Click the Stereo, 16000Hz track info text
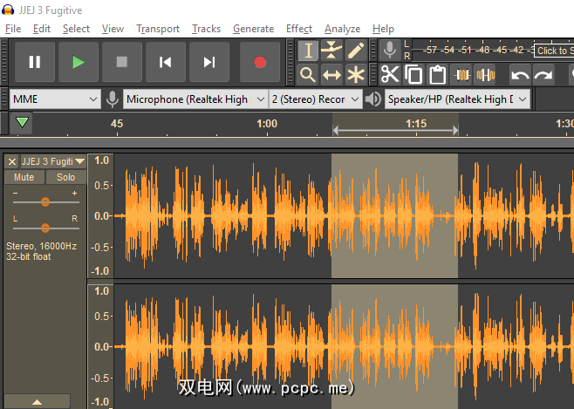The image size is (574, 409). [x=41, y=251]
